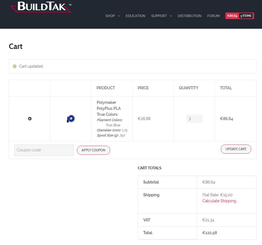Click the grand total €122,98
This screenshot has height=245, width=262.
(x=209, y=232)
